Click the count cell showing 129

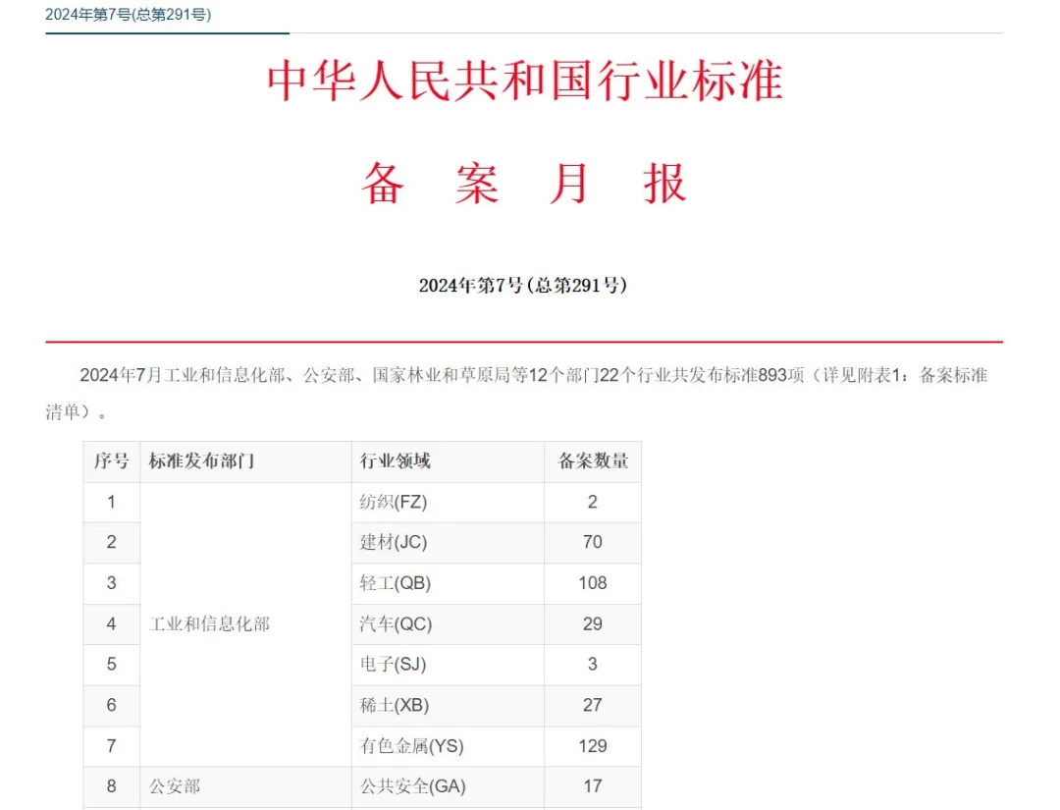pyautogui.click(x=593, y=746)
